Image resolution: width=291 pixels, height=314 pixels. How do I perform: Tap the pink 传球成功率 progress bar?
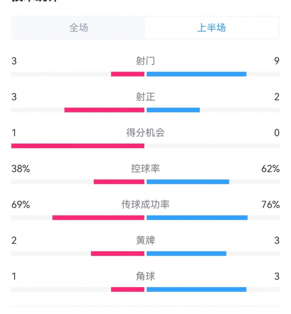(x=98, y=218)
